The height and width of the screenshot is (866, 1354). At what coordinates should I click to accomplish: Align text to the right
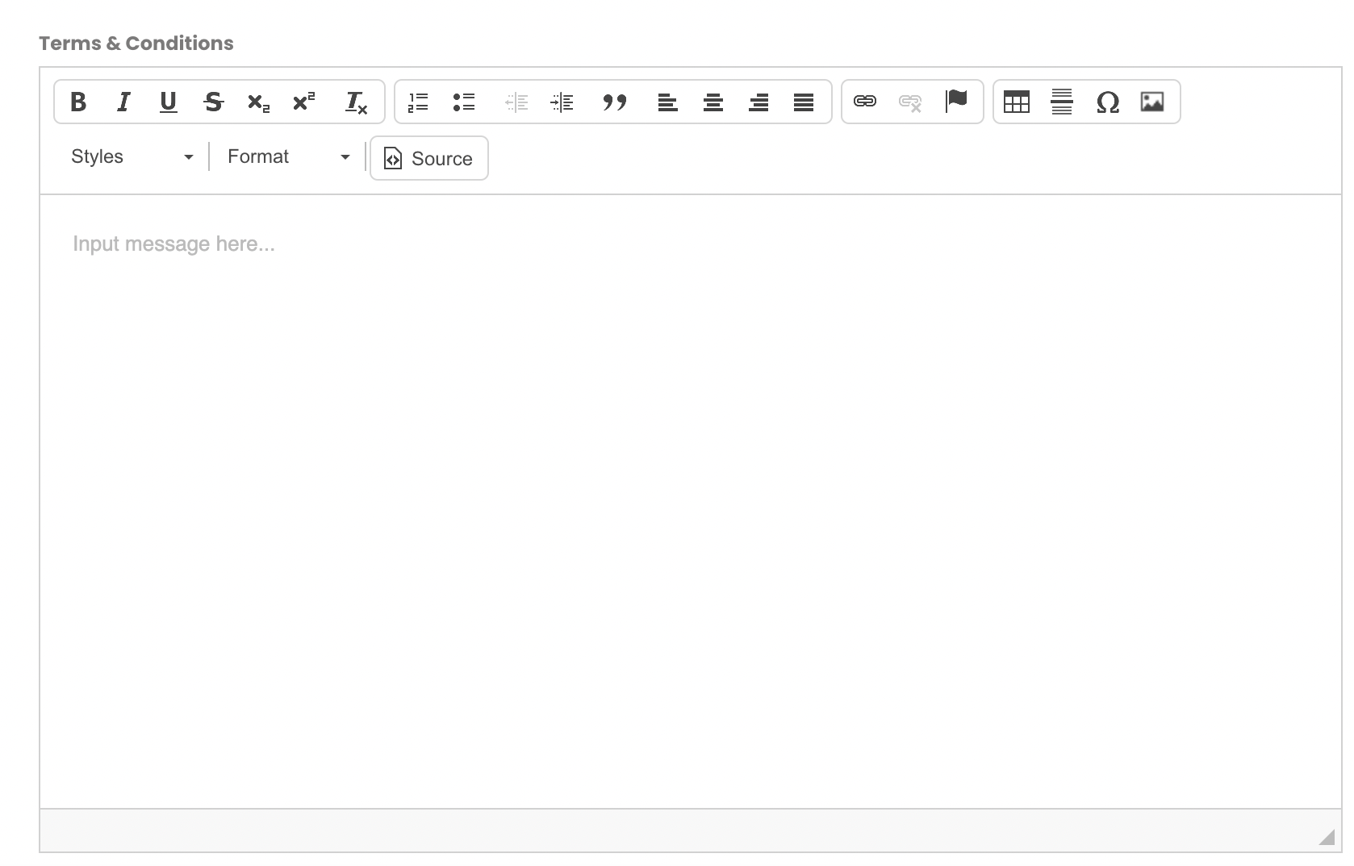pos(758,102)
